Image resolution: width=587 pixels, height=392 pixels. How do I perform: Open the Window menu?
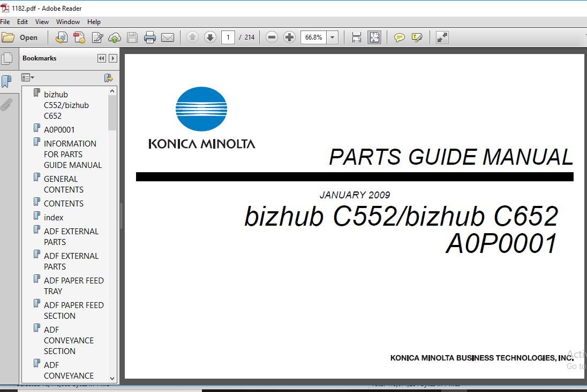68,22
